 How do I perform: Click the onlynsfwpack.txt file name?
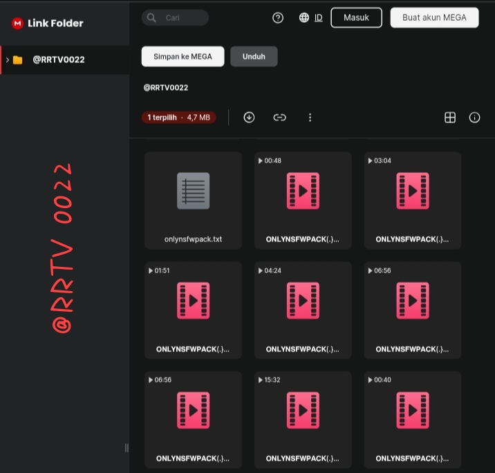click(x=193, y=239)
